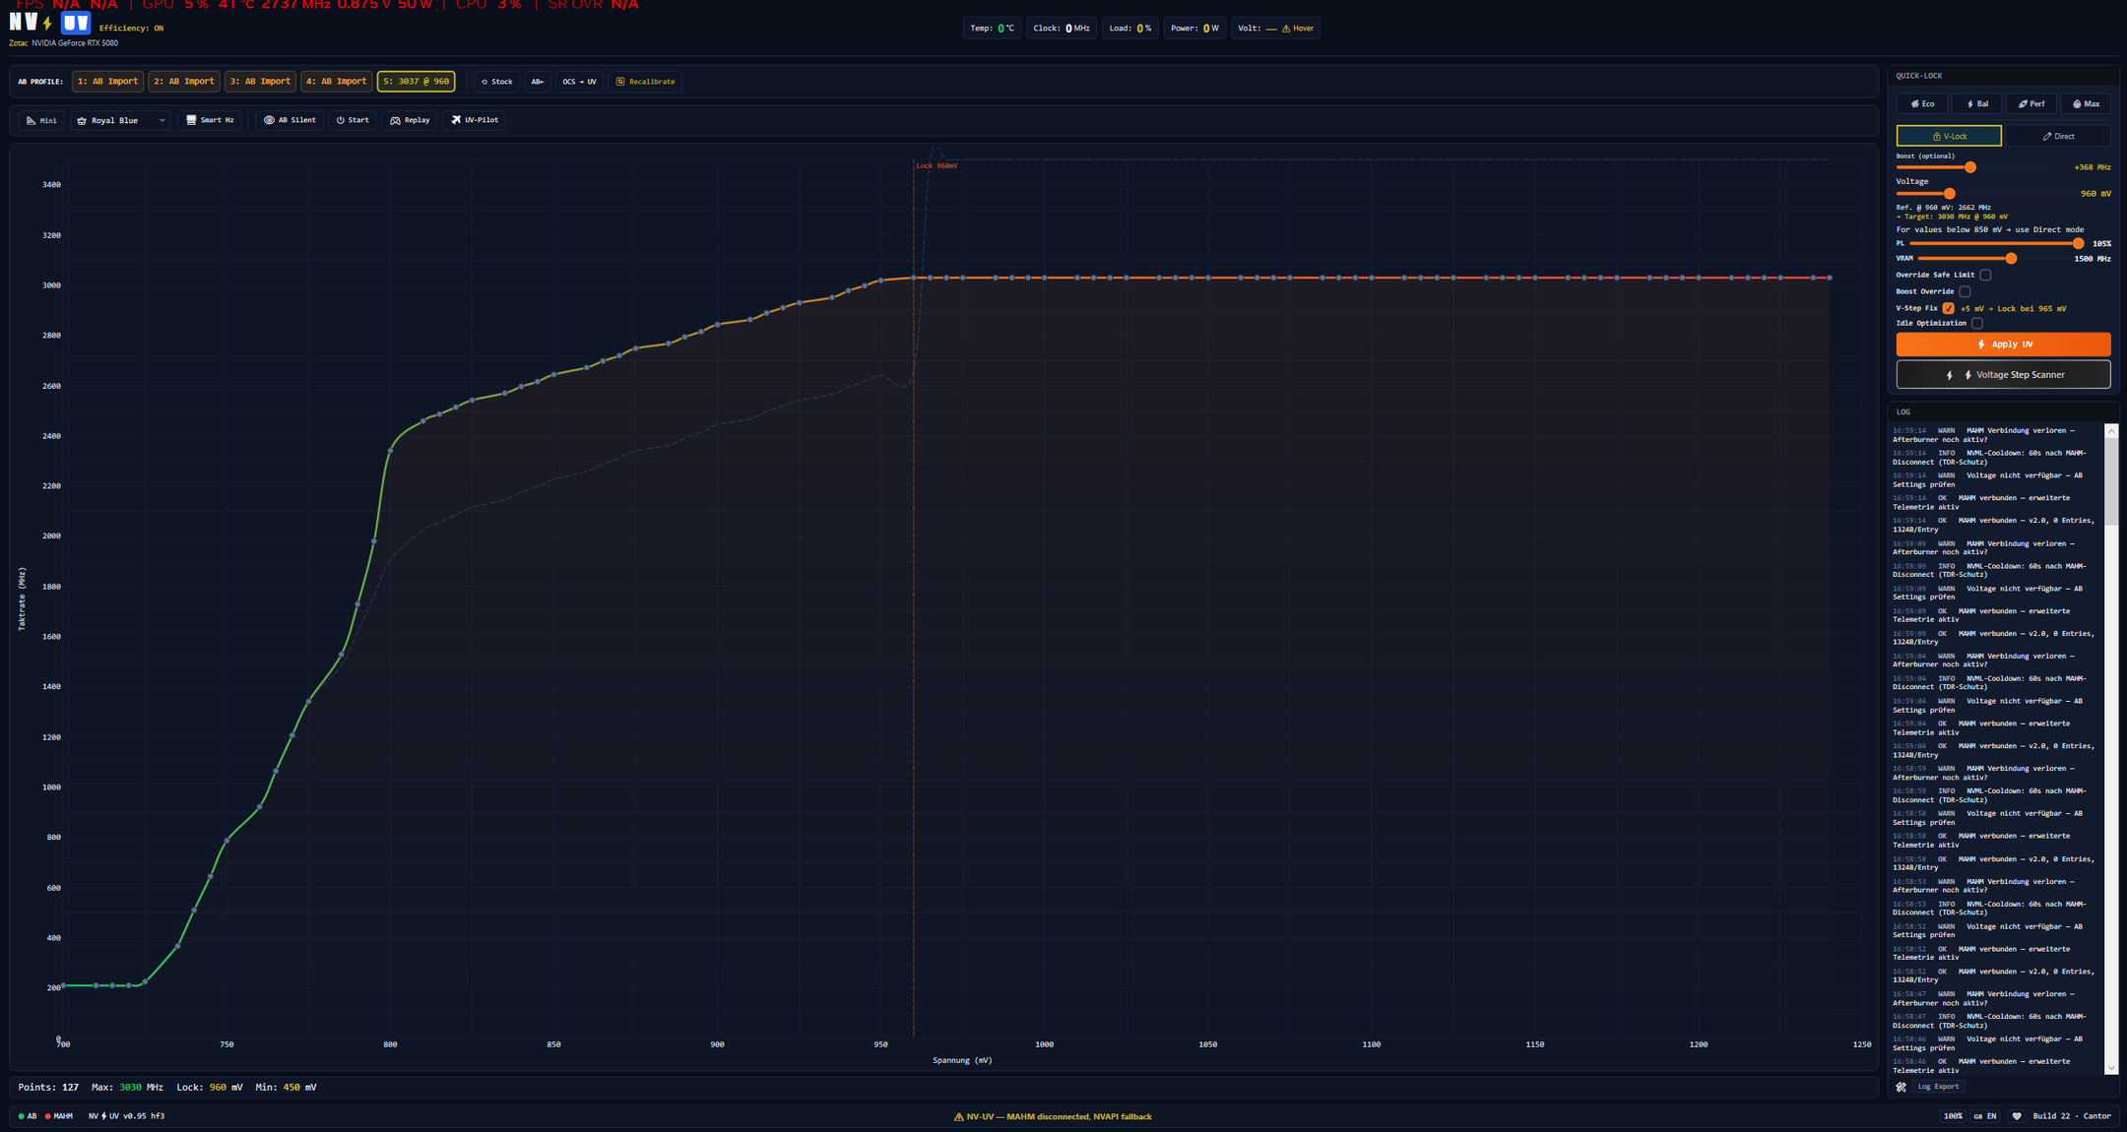
Task: Click the scroll-up arrow of log
Action: point(2111,430)
